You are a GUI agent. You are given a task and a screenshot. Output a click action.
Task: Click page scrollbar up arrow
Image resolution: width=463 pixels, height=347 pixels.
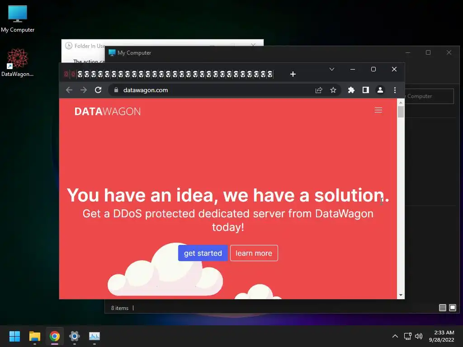[401, 103]
